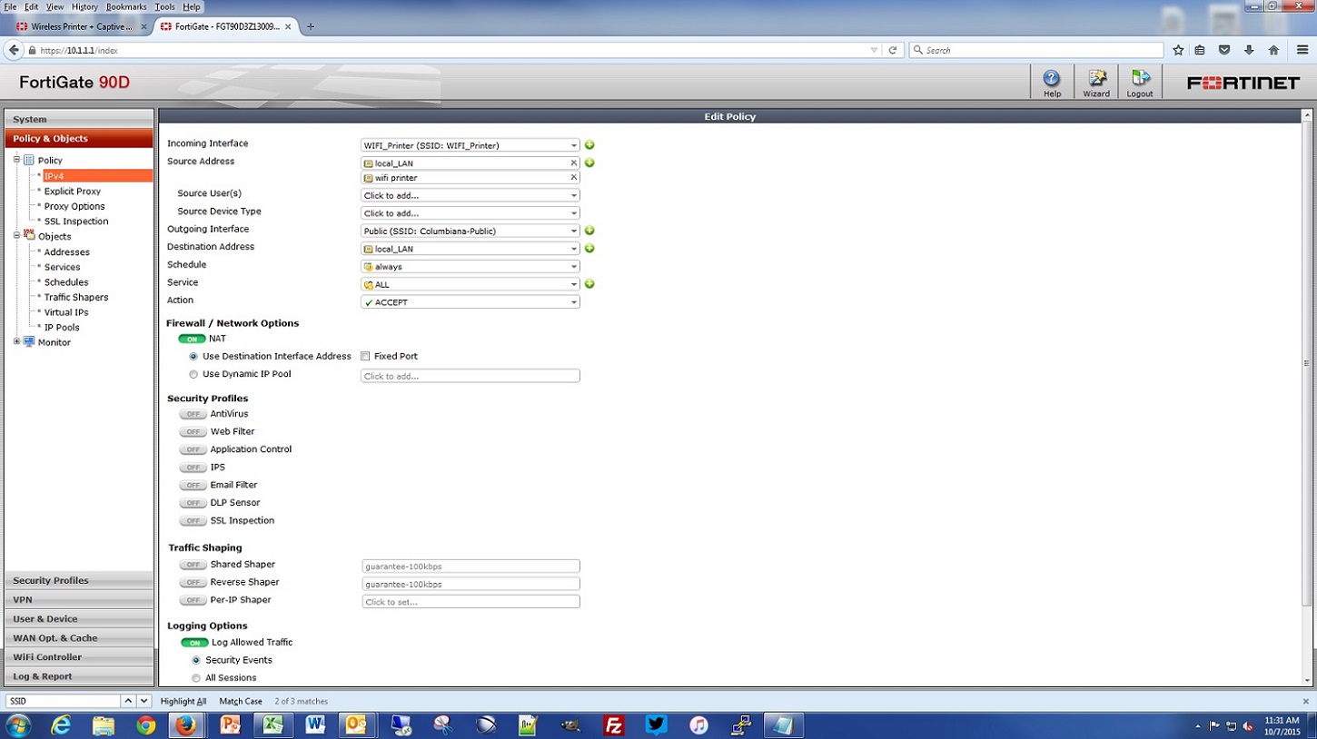The image size is (1317, 739).
Task: Save page to Pocket
Action: [1224, 50]
